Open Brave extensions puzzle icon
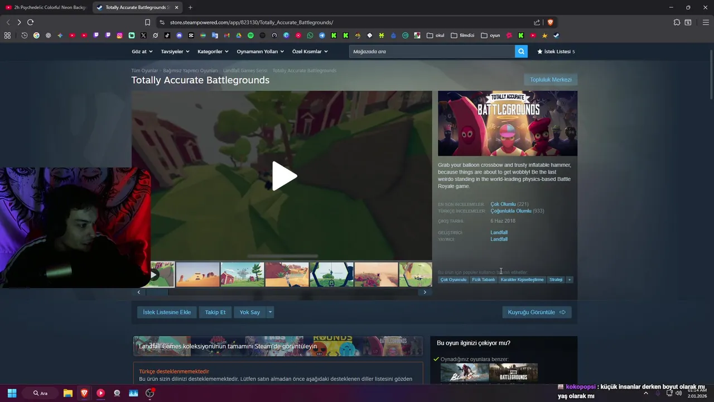The width and height of the screenshot is (714, 402). pyautogui.click(x=677, y=22)
